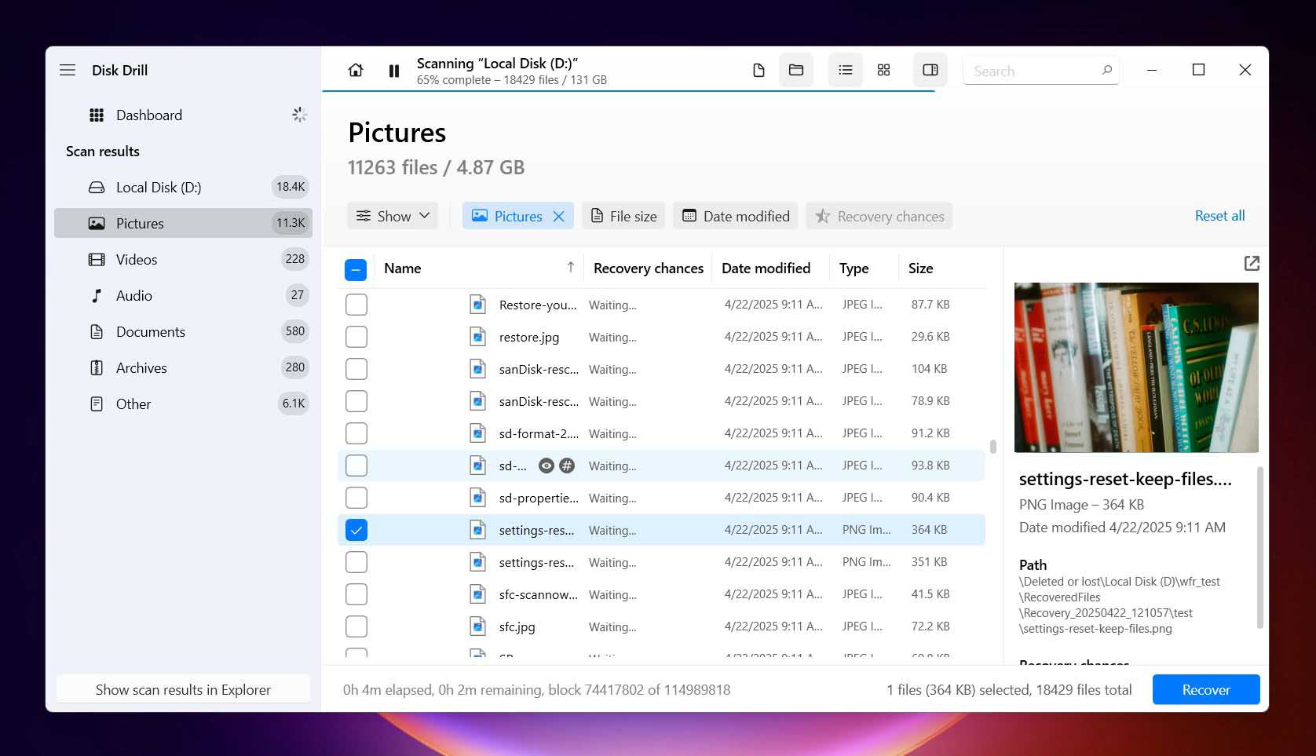This screenshot has height=756, width=1316.
Task: Click the sd-format-2 file icon
Action: tap(477, 433)
